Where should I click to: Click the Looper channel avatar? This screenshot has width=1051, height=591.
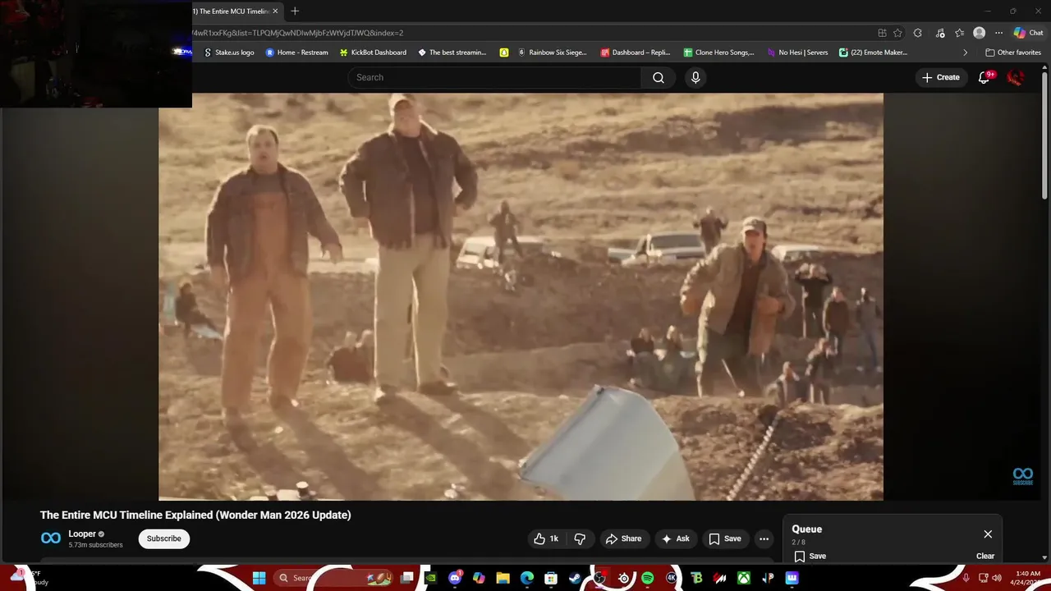[51, 538]
